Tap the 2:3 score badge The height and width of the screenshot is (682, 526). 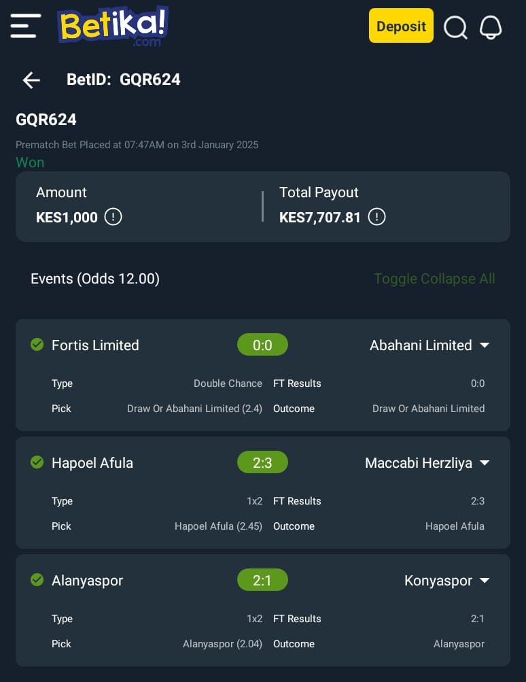(262, 462)
